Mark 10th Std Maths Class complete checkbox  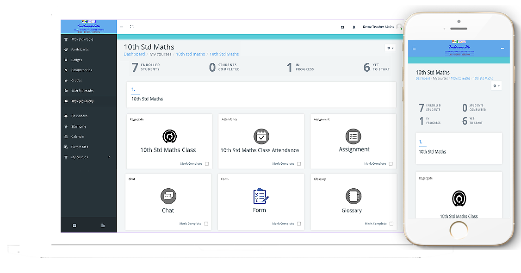(207, 164)
